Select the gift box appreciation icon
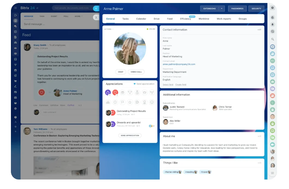 123,93
